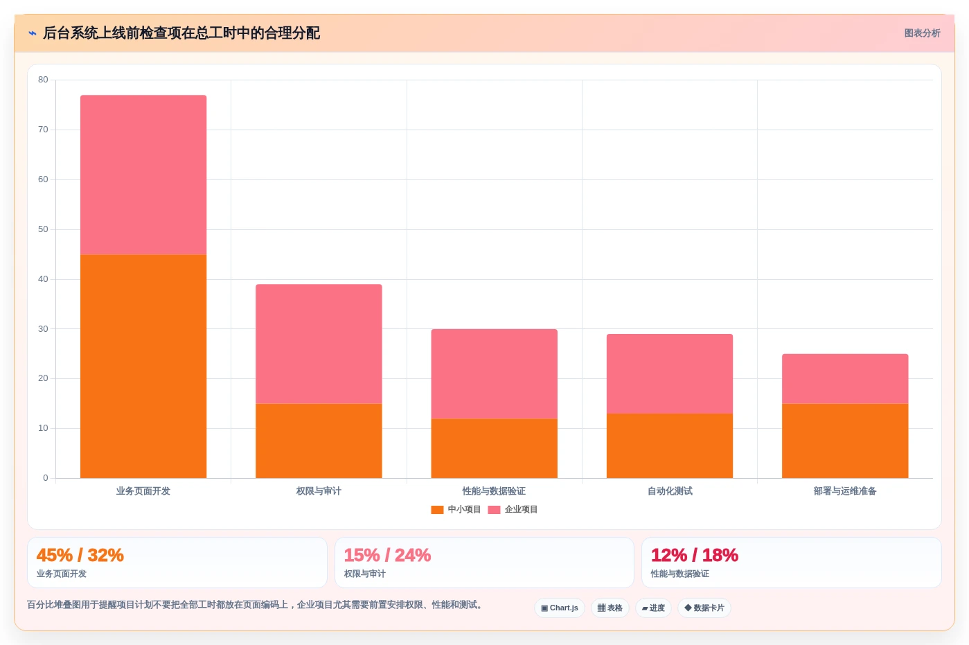This screenshot has width=969, height=645.
Task: Click orange segment of 部署与运维准备 bar
Action: [845, 441]
